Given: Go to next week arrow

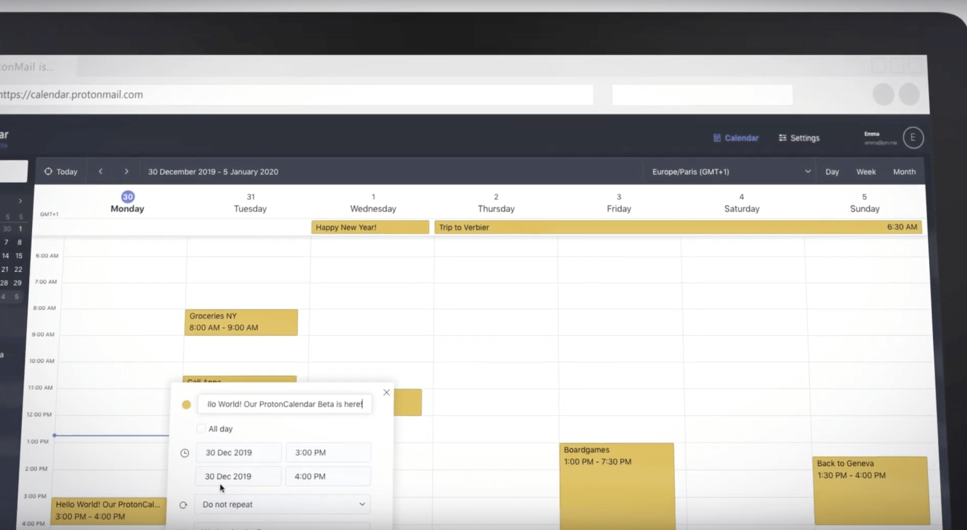Looking at the screenshot, I should [127, 171].
